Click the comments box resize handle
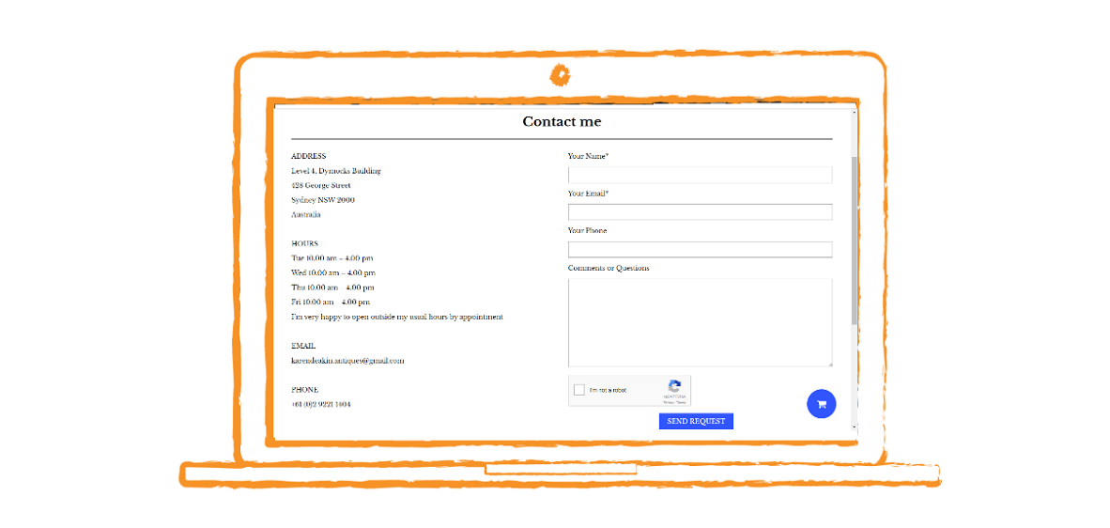The width and height of the screenshot is (1110, 528). point(829,364)
